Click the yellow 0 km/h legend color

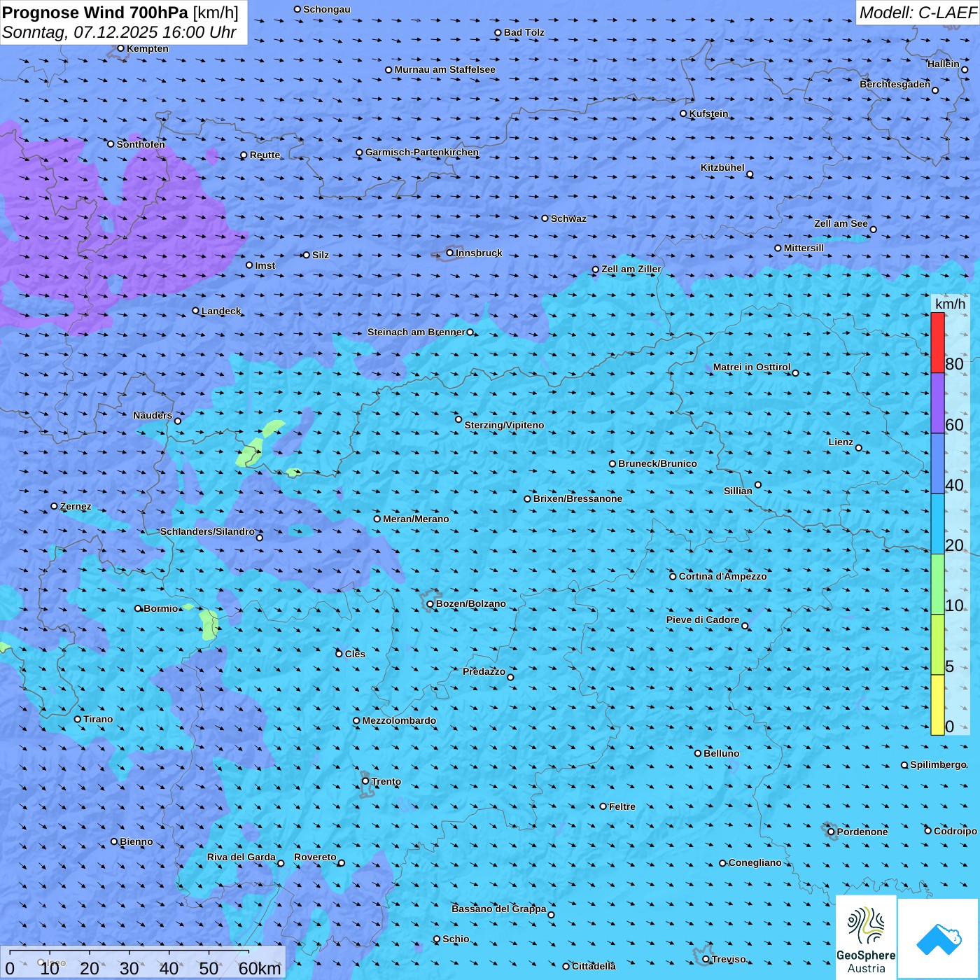(x=937, y=705)
